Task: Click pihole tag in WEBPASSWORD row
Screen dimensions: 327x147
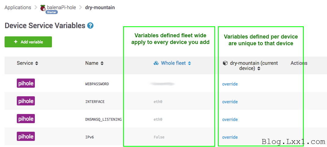Action: [26, 83]
